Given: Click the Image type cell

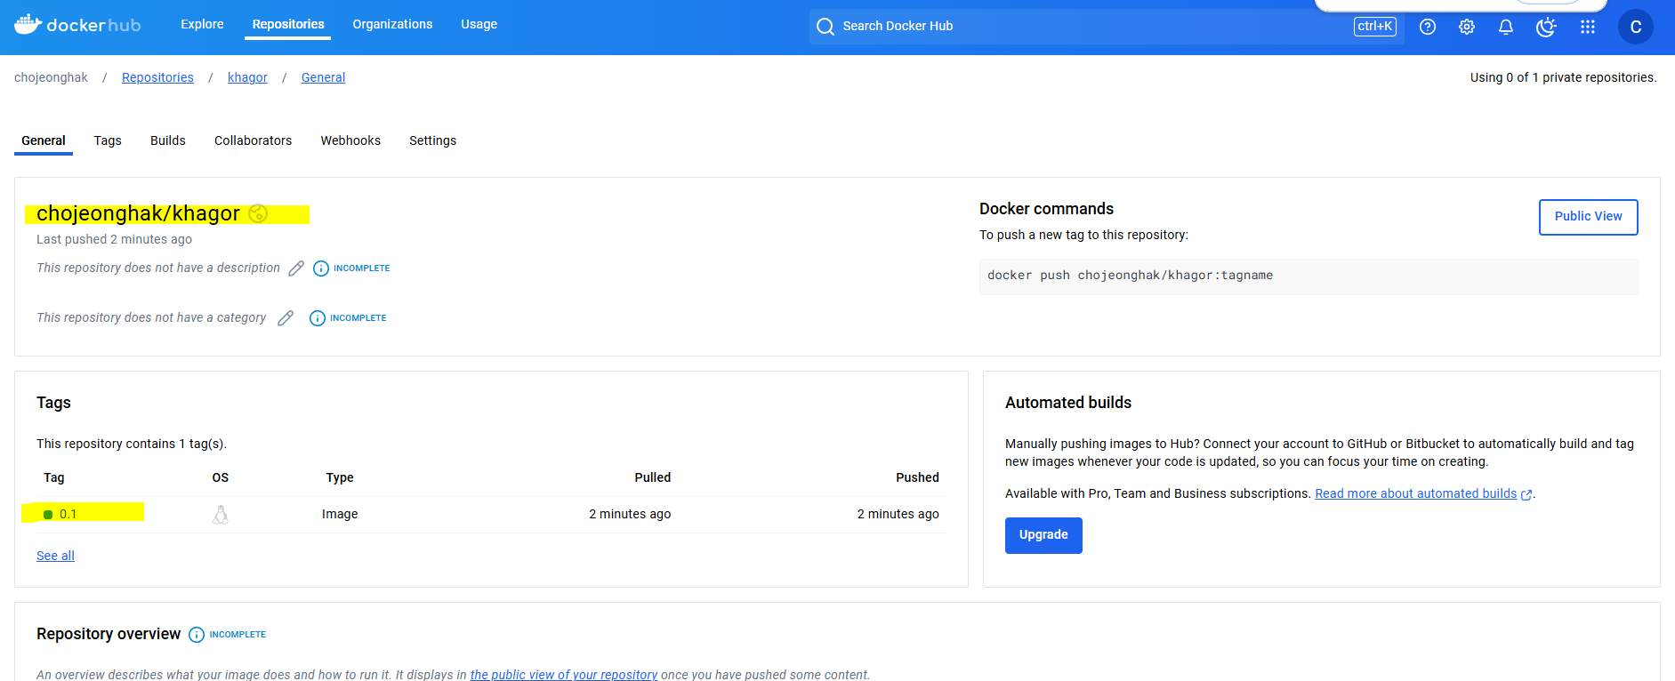Looking at the screenshot, I should [x=340, y=515].
